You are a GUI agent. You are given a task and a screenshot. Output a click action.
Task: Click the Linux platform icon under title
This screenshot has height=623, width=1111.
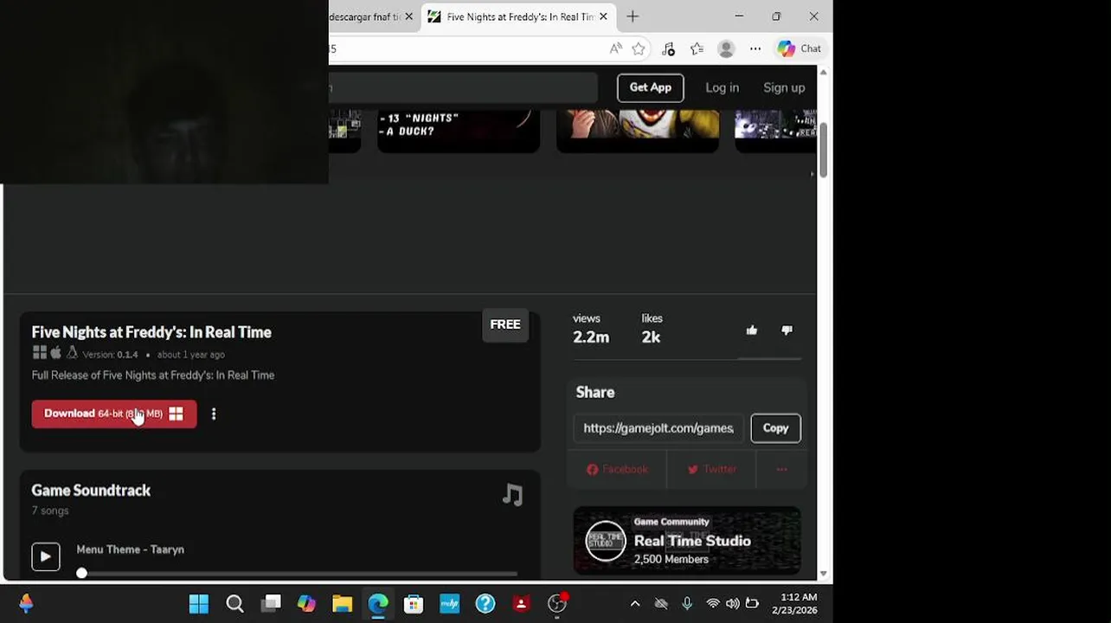72,353
